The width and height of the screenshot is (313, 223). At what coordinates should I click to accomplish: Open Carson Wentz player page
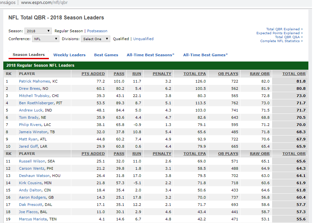(32, 168)
